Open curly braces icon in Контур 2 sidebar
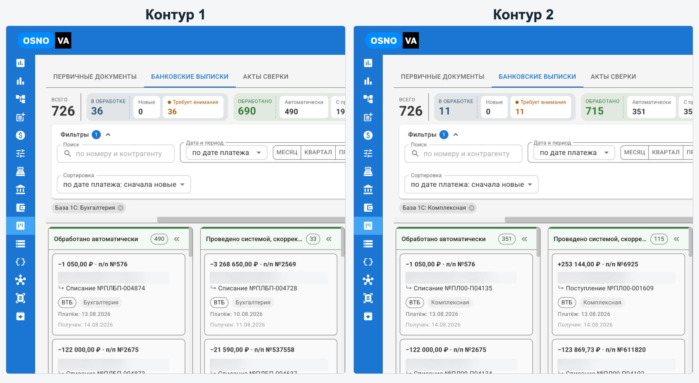 (x=368, y=262)
